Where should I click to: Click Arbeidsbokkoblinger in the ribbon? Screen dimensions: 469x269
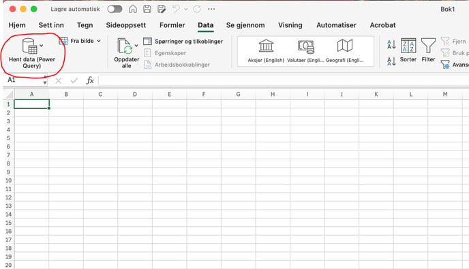click(x=177, y=65)
